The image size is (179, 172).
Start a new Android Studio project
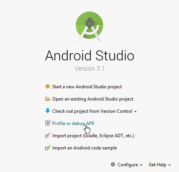click(x=87, y=87)
